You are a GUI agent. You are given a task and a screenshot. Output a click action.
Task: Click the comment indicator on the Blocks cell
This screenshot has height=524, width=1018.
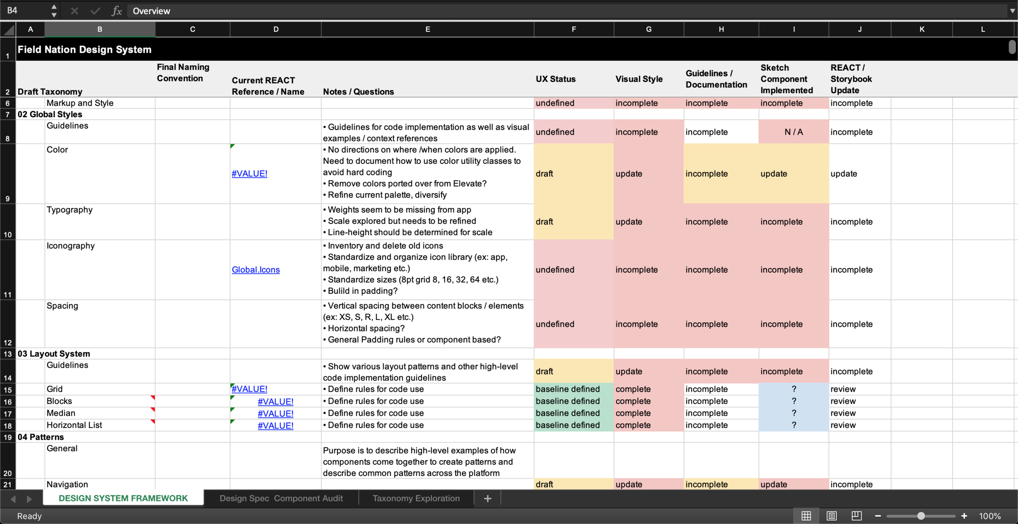point(153,397)
